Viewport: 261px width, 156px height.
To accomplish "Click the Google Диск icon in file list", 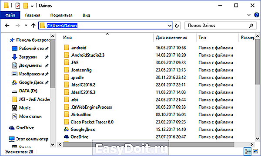I will point(66,129).
